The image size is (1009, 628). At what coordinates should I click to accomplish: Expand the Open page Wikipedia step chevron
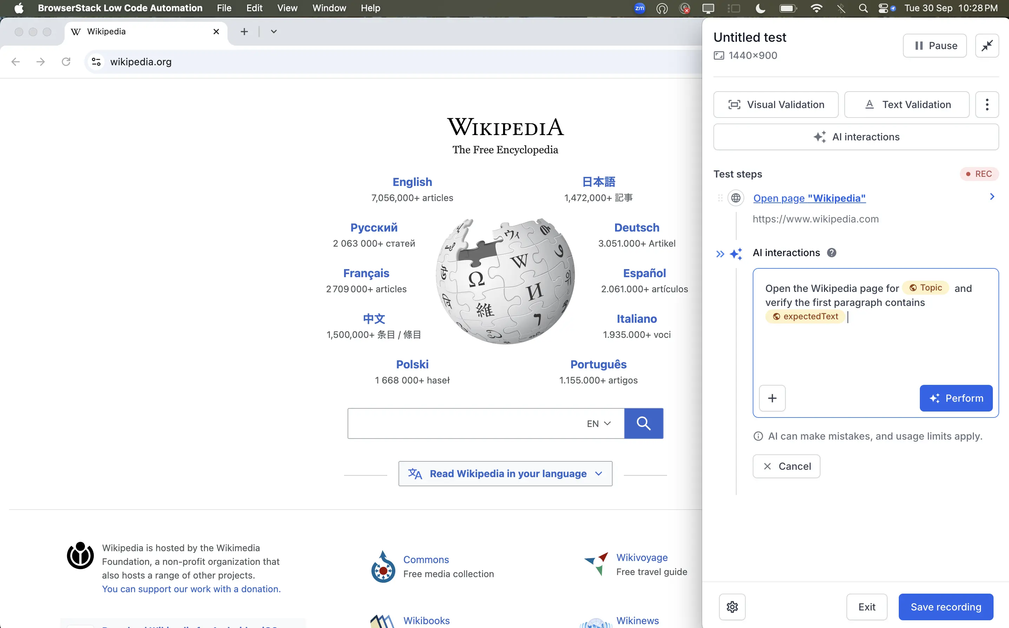click(x=992, y=196)
